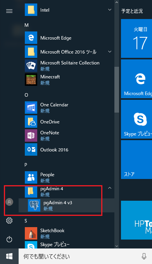Open the One Calendar app icon
The image size is (152, 264).
point(31,108)
